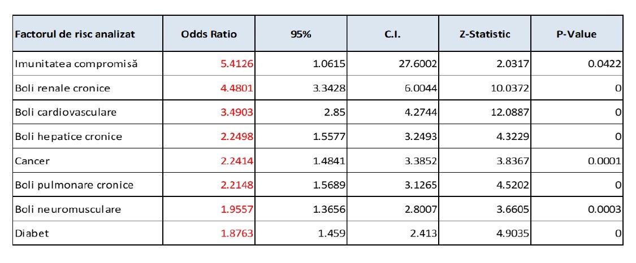This screenshot has width=636, height=263.
Task: Click the Z-Statistic value 12.0887
Action: pos(510,112)
